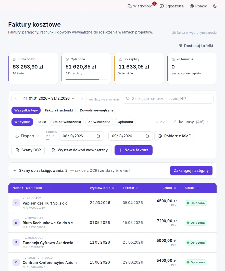Sort by Status column

192,188
